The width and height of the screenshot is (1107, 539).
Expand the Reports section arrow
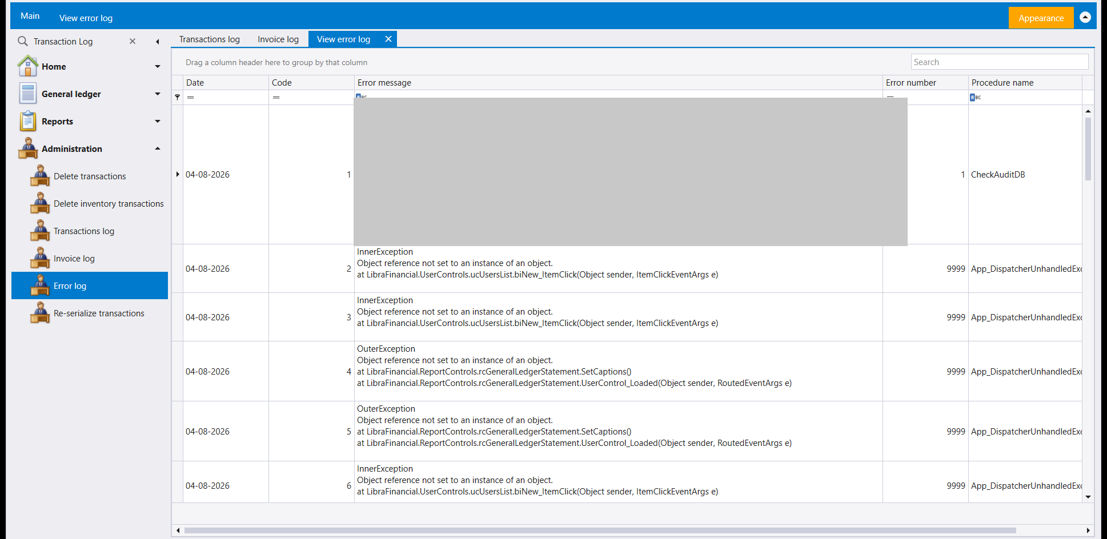coord(158,121)
